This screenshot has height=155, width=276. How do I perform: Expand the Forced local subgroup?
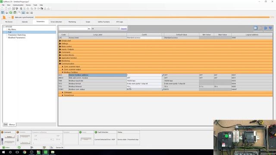[63, 95]
